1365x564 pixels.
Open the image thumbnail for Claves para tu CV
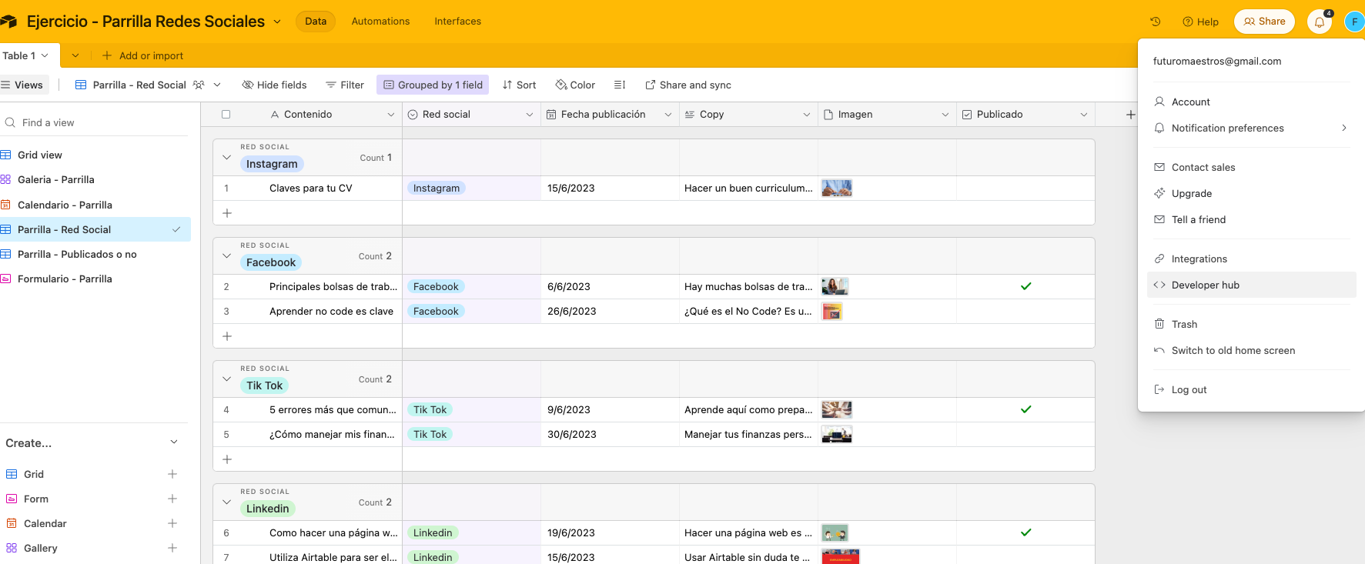(x=836, y=188)
